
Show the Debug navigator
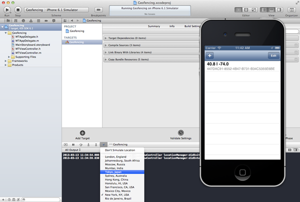pos(38,20)
